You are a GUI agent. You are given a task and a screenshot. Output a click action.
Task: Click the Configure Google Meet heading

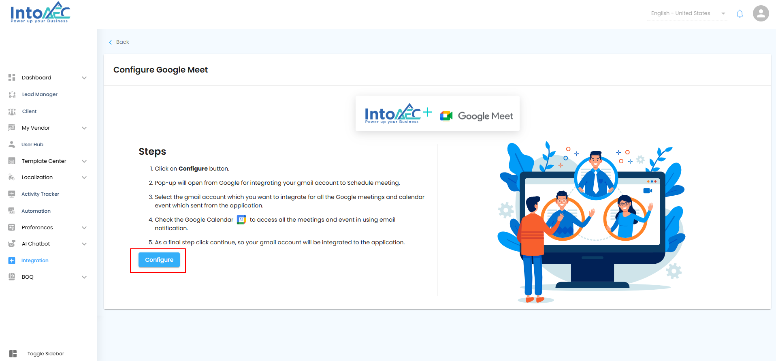[x=160, y=70]
